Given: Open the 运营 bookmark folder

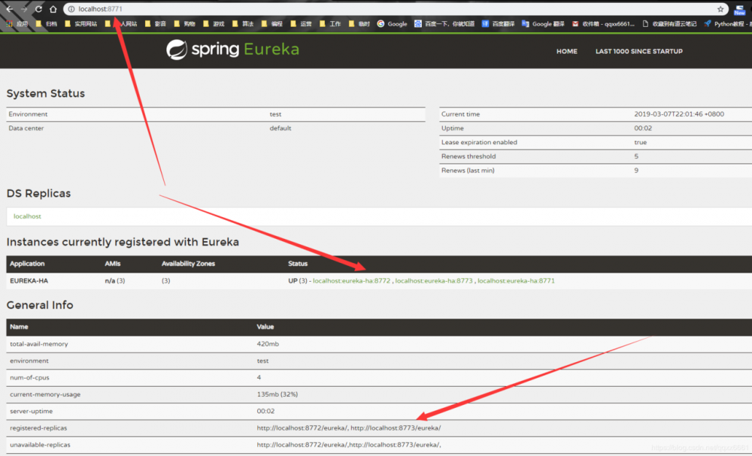Looking at the screenshot, I should [x=302, y=23].
